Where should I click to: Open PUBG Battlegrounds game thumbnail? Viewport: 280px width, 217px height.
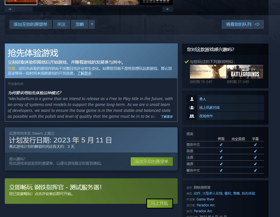pyautogui.click(x=245, y=72)
